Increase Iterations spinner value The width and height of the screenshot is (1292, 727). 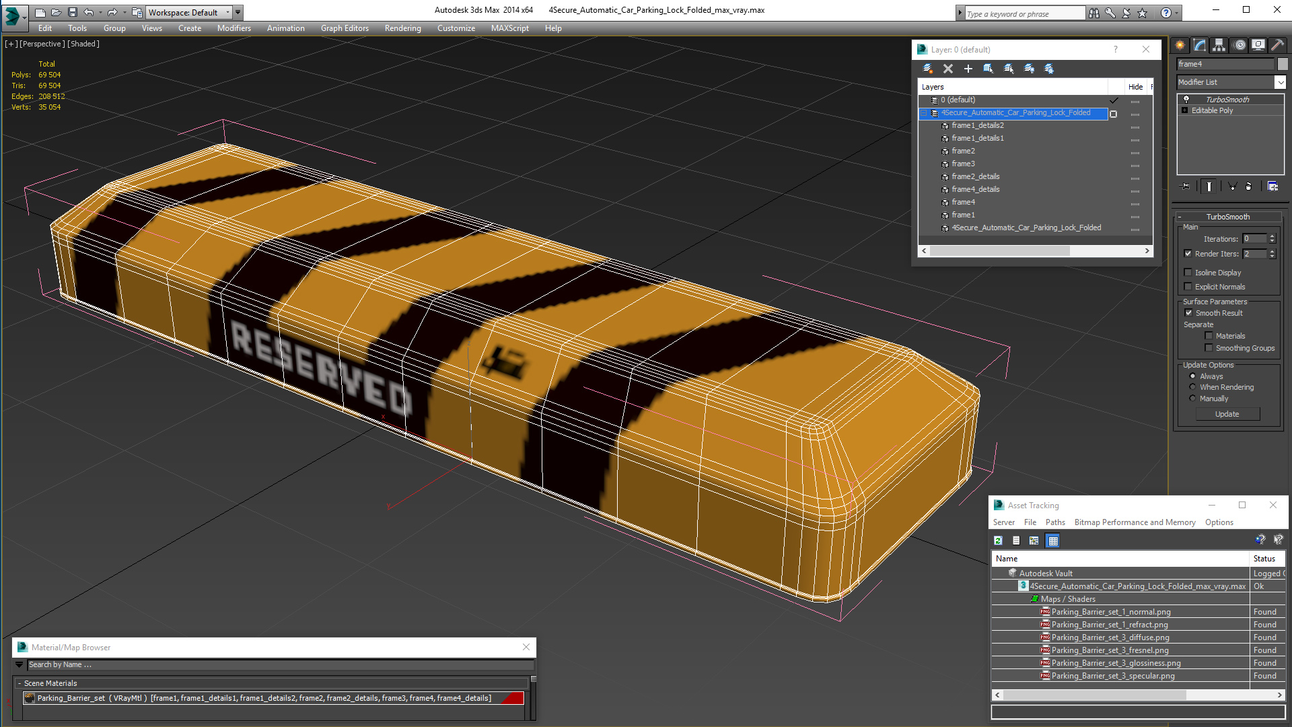pos(1272,236)
